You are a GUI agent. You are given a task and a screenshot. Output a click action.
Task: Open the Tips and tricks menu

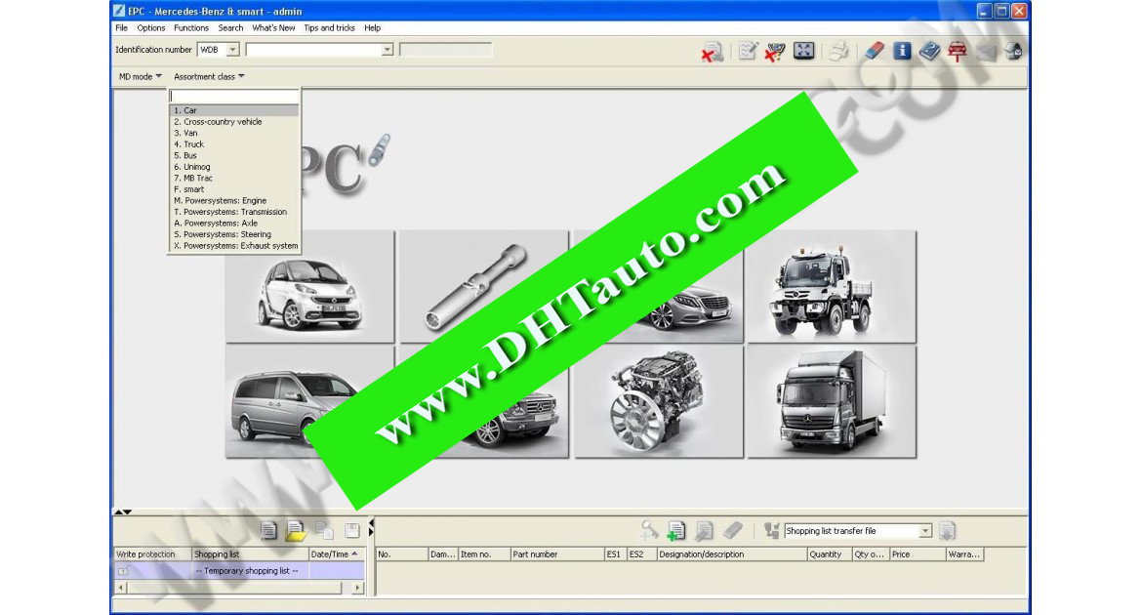(329, 27)
